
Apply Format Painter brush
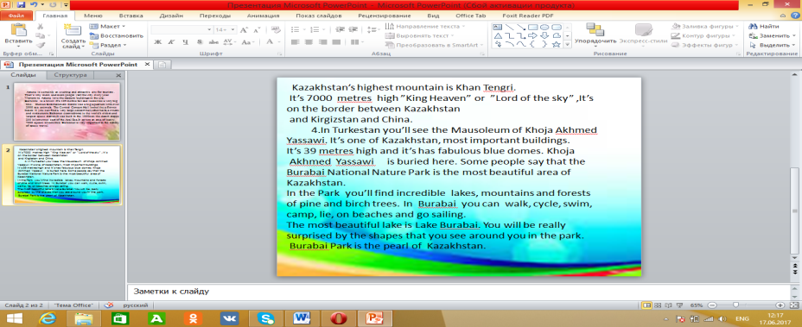coord(41,45)
